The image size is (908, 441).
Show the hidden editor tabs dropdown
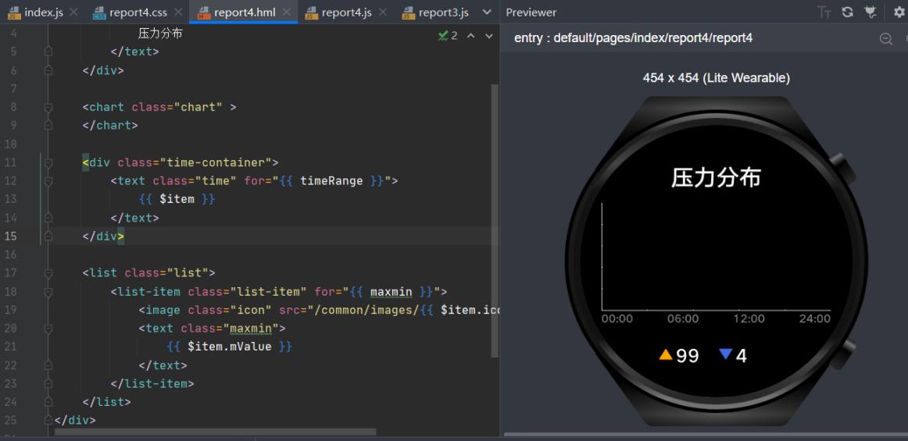pos(488,12)
